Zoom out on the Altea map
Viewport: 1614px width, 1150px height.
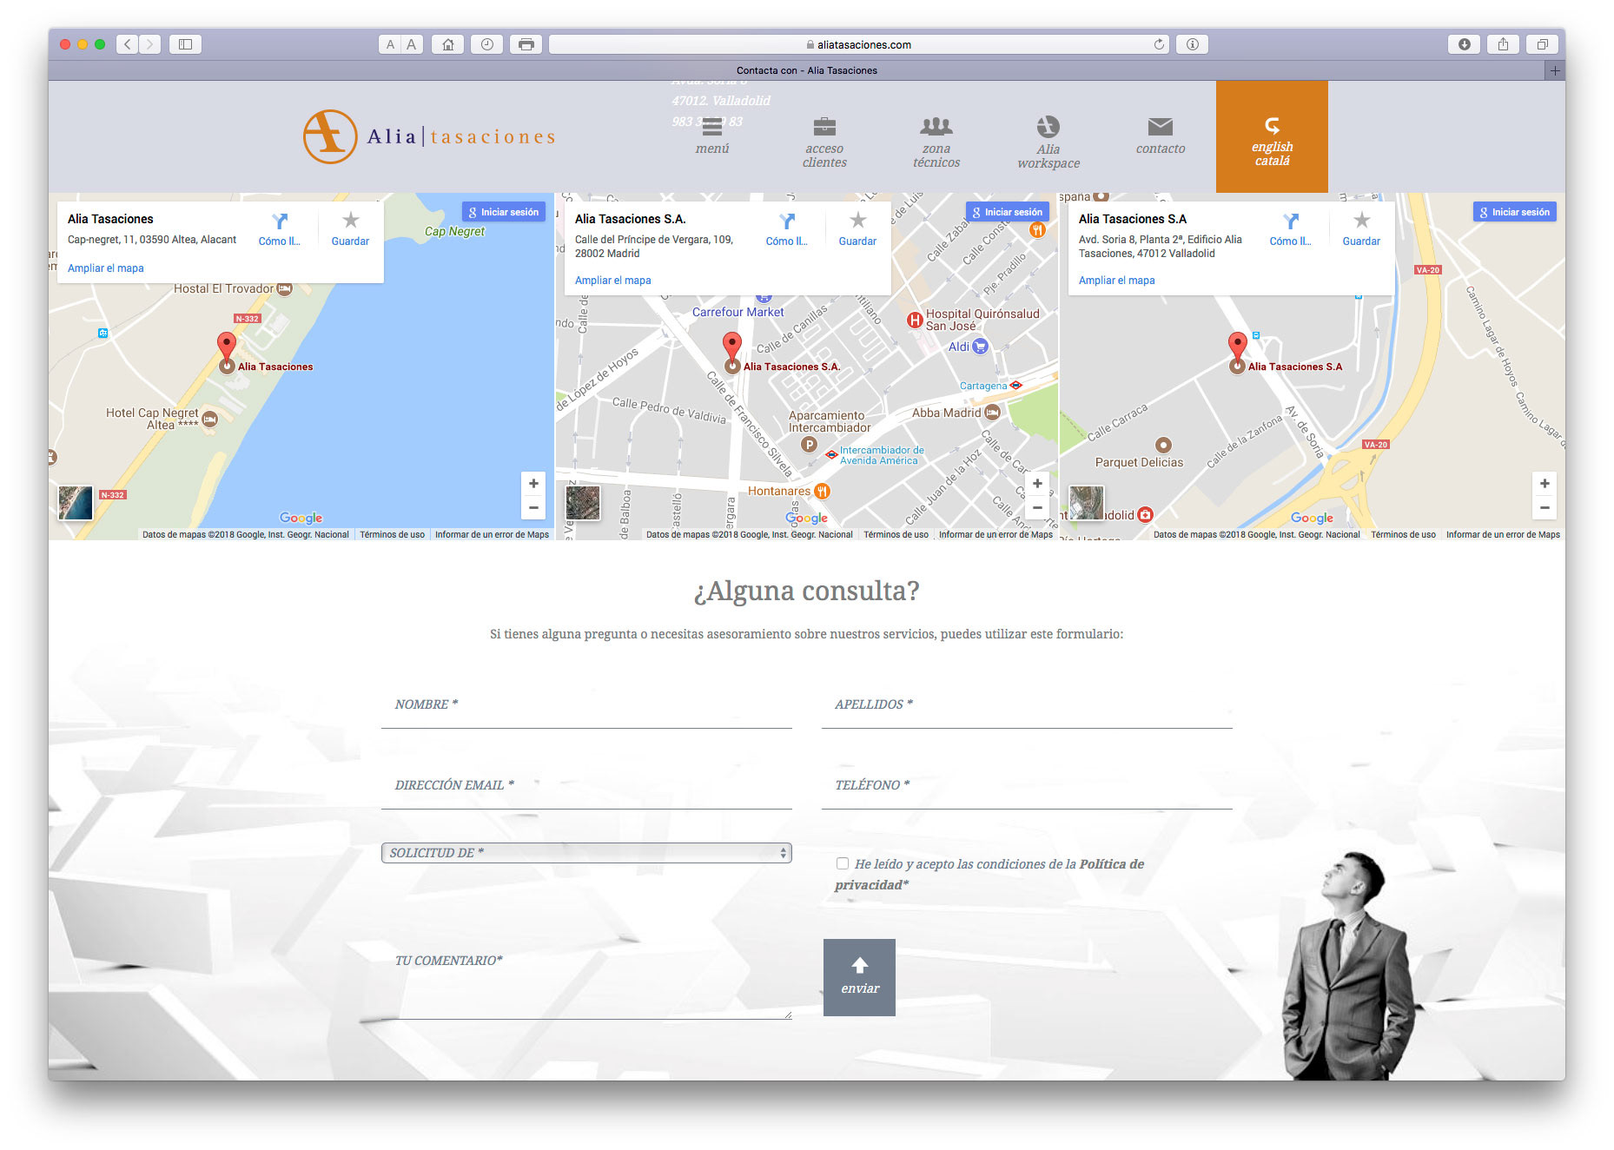click(x=533, y=507)
